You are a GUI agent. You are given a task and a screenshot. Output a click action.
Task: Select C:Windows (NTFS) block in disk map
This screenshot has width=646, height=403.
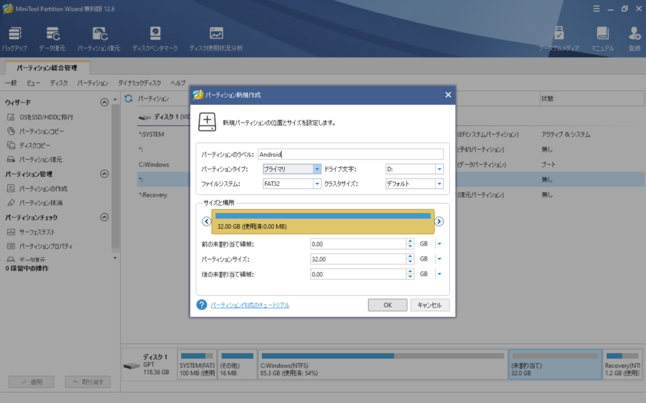[x=383, y=364]
